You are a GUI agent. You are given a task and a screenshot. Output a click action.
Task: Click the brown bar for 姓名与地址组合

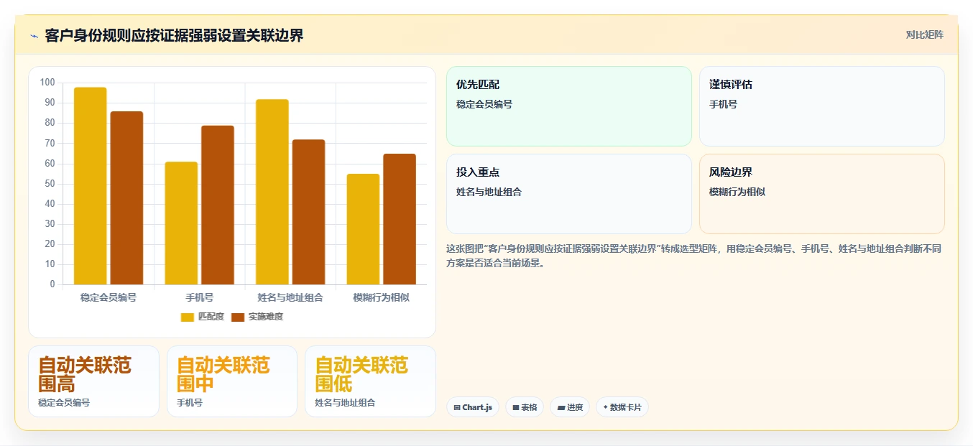tap(308, 212)
